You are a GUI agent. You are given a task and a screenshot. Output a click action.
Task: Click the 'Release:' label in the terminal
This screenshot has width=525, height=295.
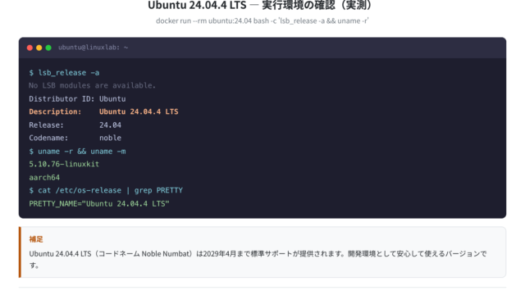[x=46, y=125]
